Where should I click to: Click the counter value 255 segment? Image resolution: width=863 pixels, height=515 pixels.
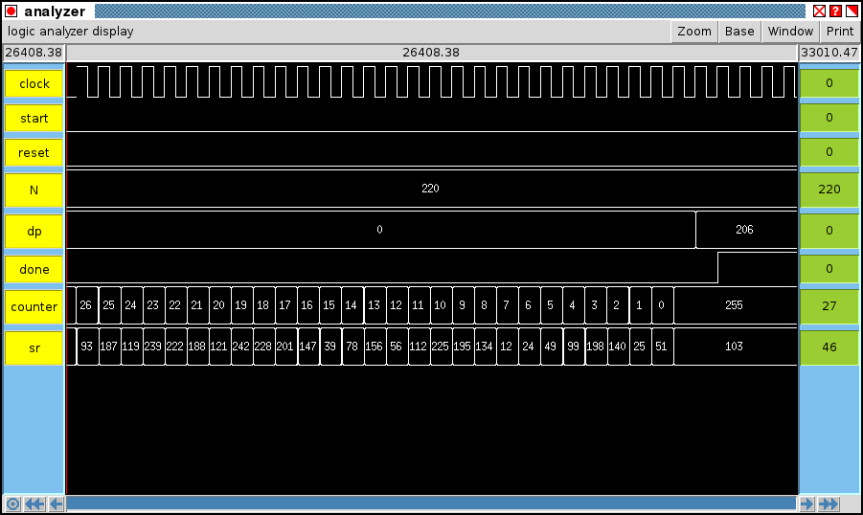tap(735, 305)
